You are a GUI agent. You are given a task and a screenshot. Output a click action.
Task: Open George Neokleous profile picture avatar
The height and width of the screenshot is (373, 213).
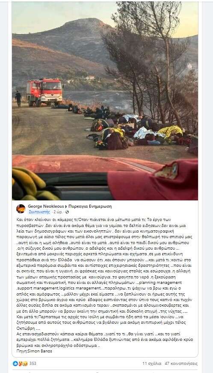point(21,209)
